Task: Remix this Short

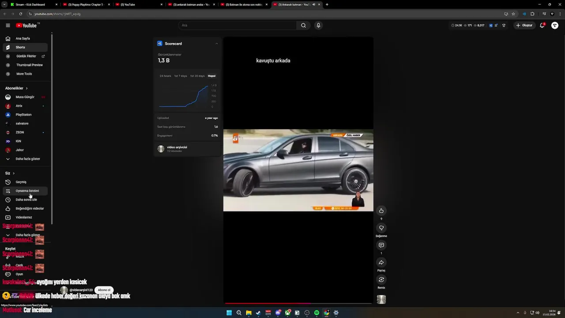Action: coord(381,280)
